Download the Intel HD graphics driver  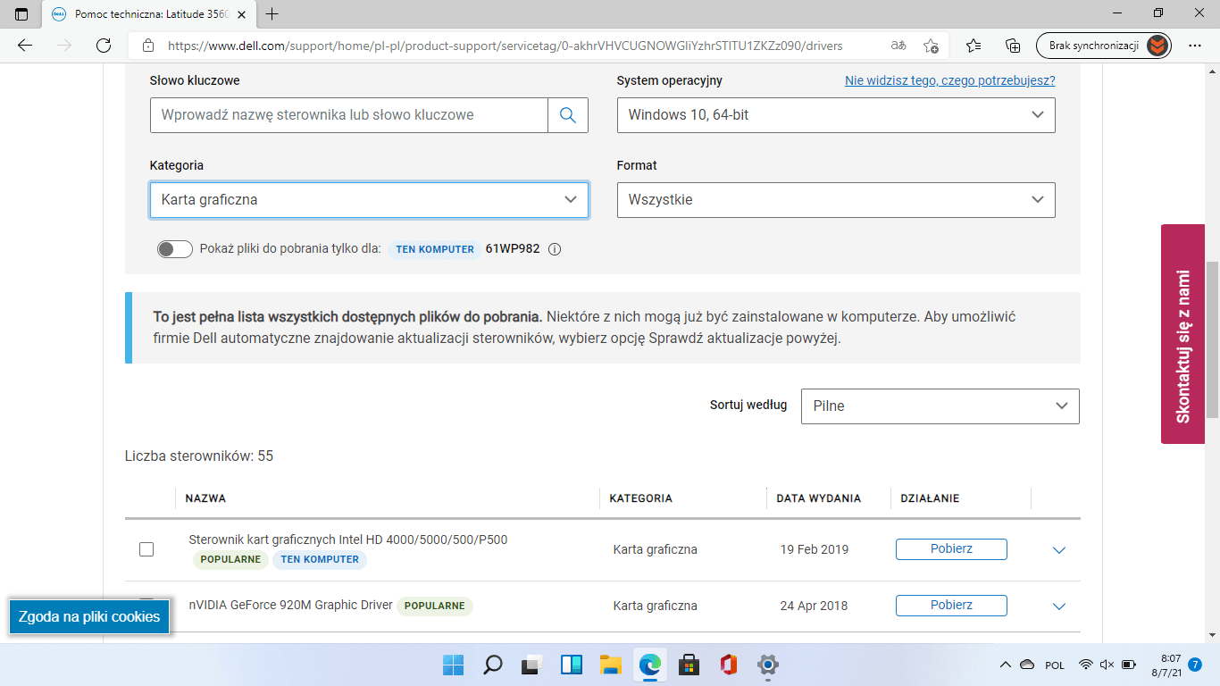click(x=951, y=549)
